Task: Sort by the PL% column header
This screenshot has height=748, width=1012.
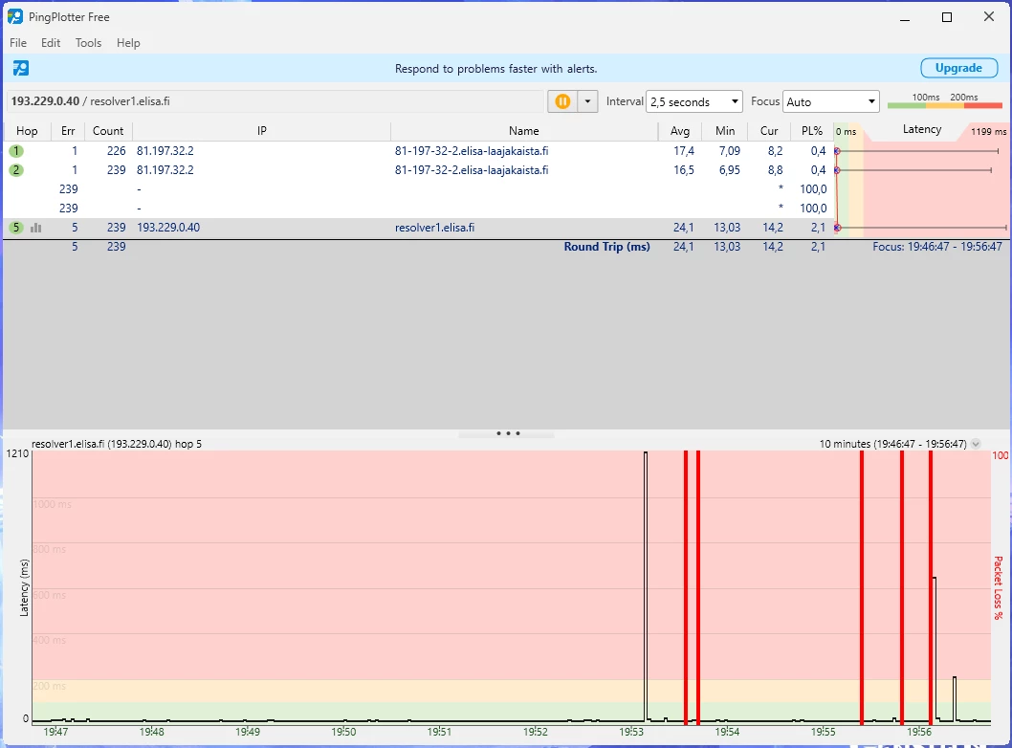Action: point(811,131)
